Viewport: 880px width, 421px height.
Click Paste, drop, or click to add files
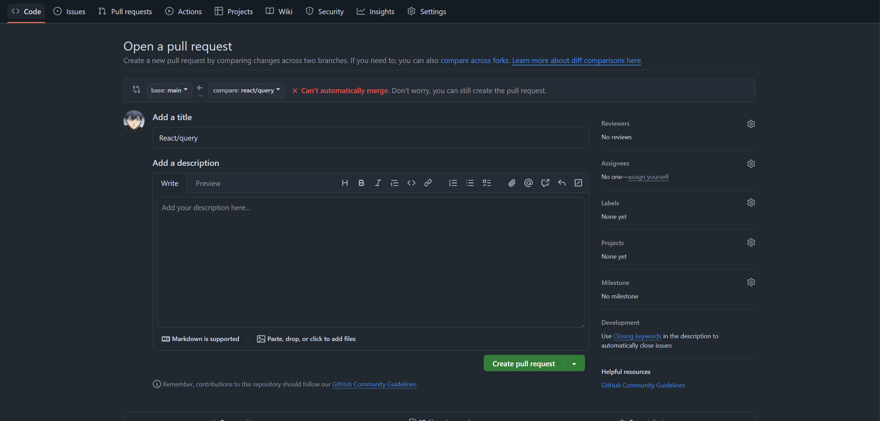click(x=306, y=339)
